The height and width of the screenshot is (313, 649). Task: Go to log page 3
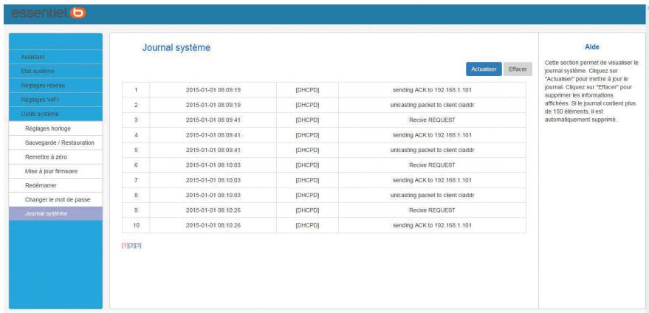pos(138,244)
